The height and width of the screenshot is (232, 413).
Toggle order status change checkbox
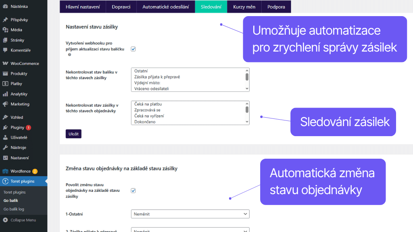point(133,191)
